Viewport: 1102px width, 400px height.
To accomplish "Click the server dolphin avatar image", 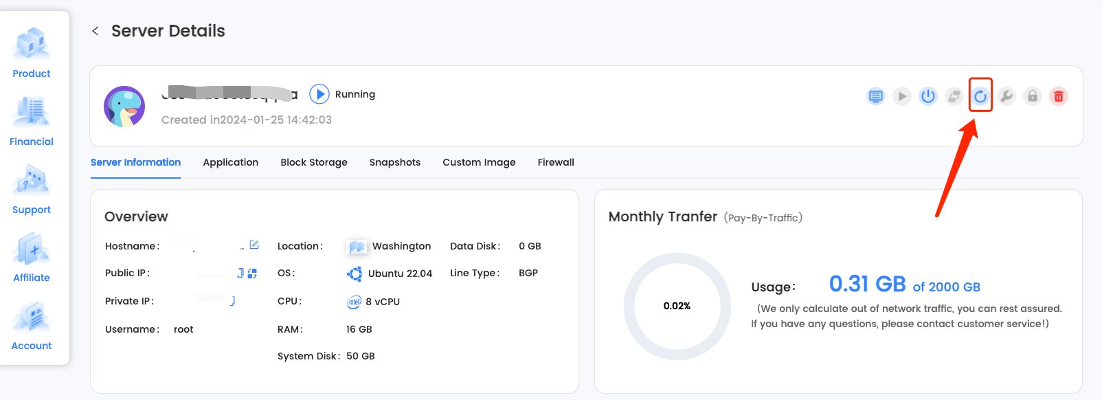I will tap(124, 107).
